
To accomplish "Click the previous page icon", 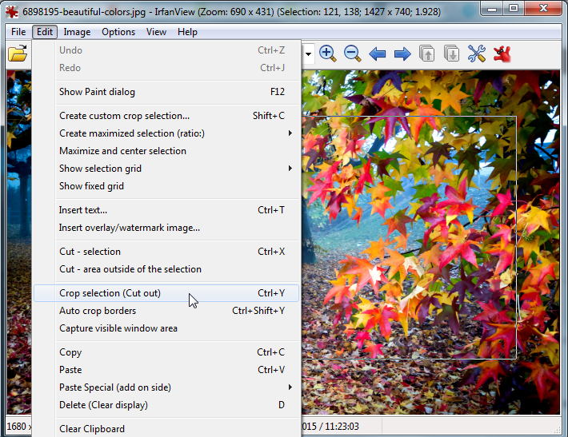I will click(x=427, y=54).
